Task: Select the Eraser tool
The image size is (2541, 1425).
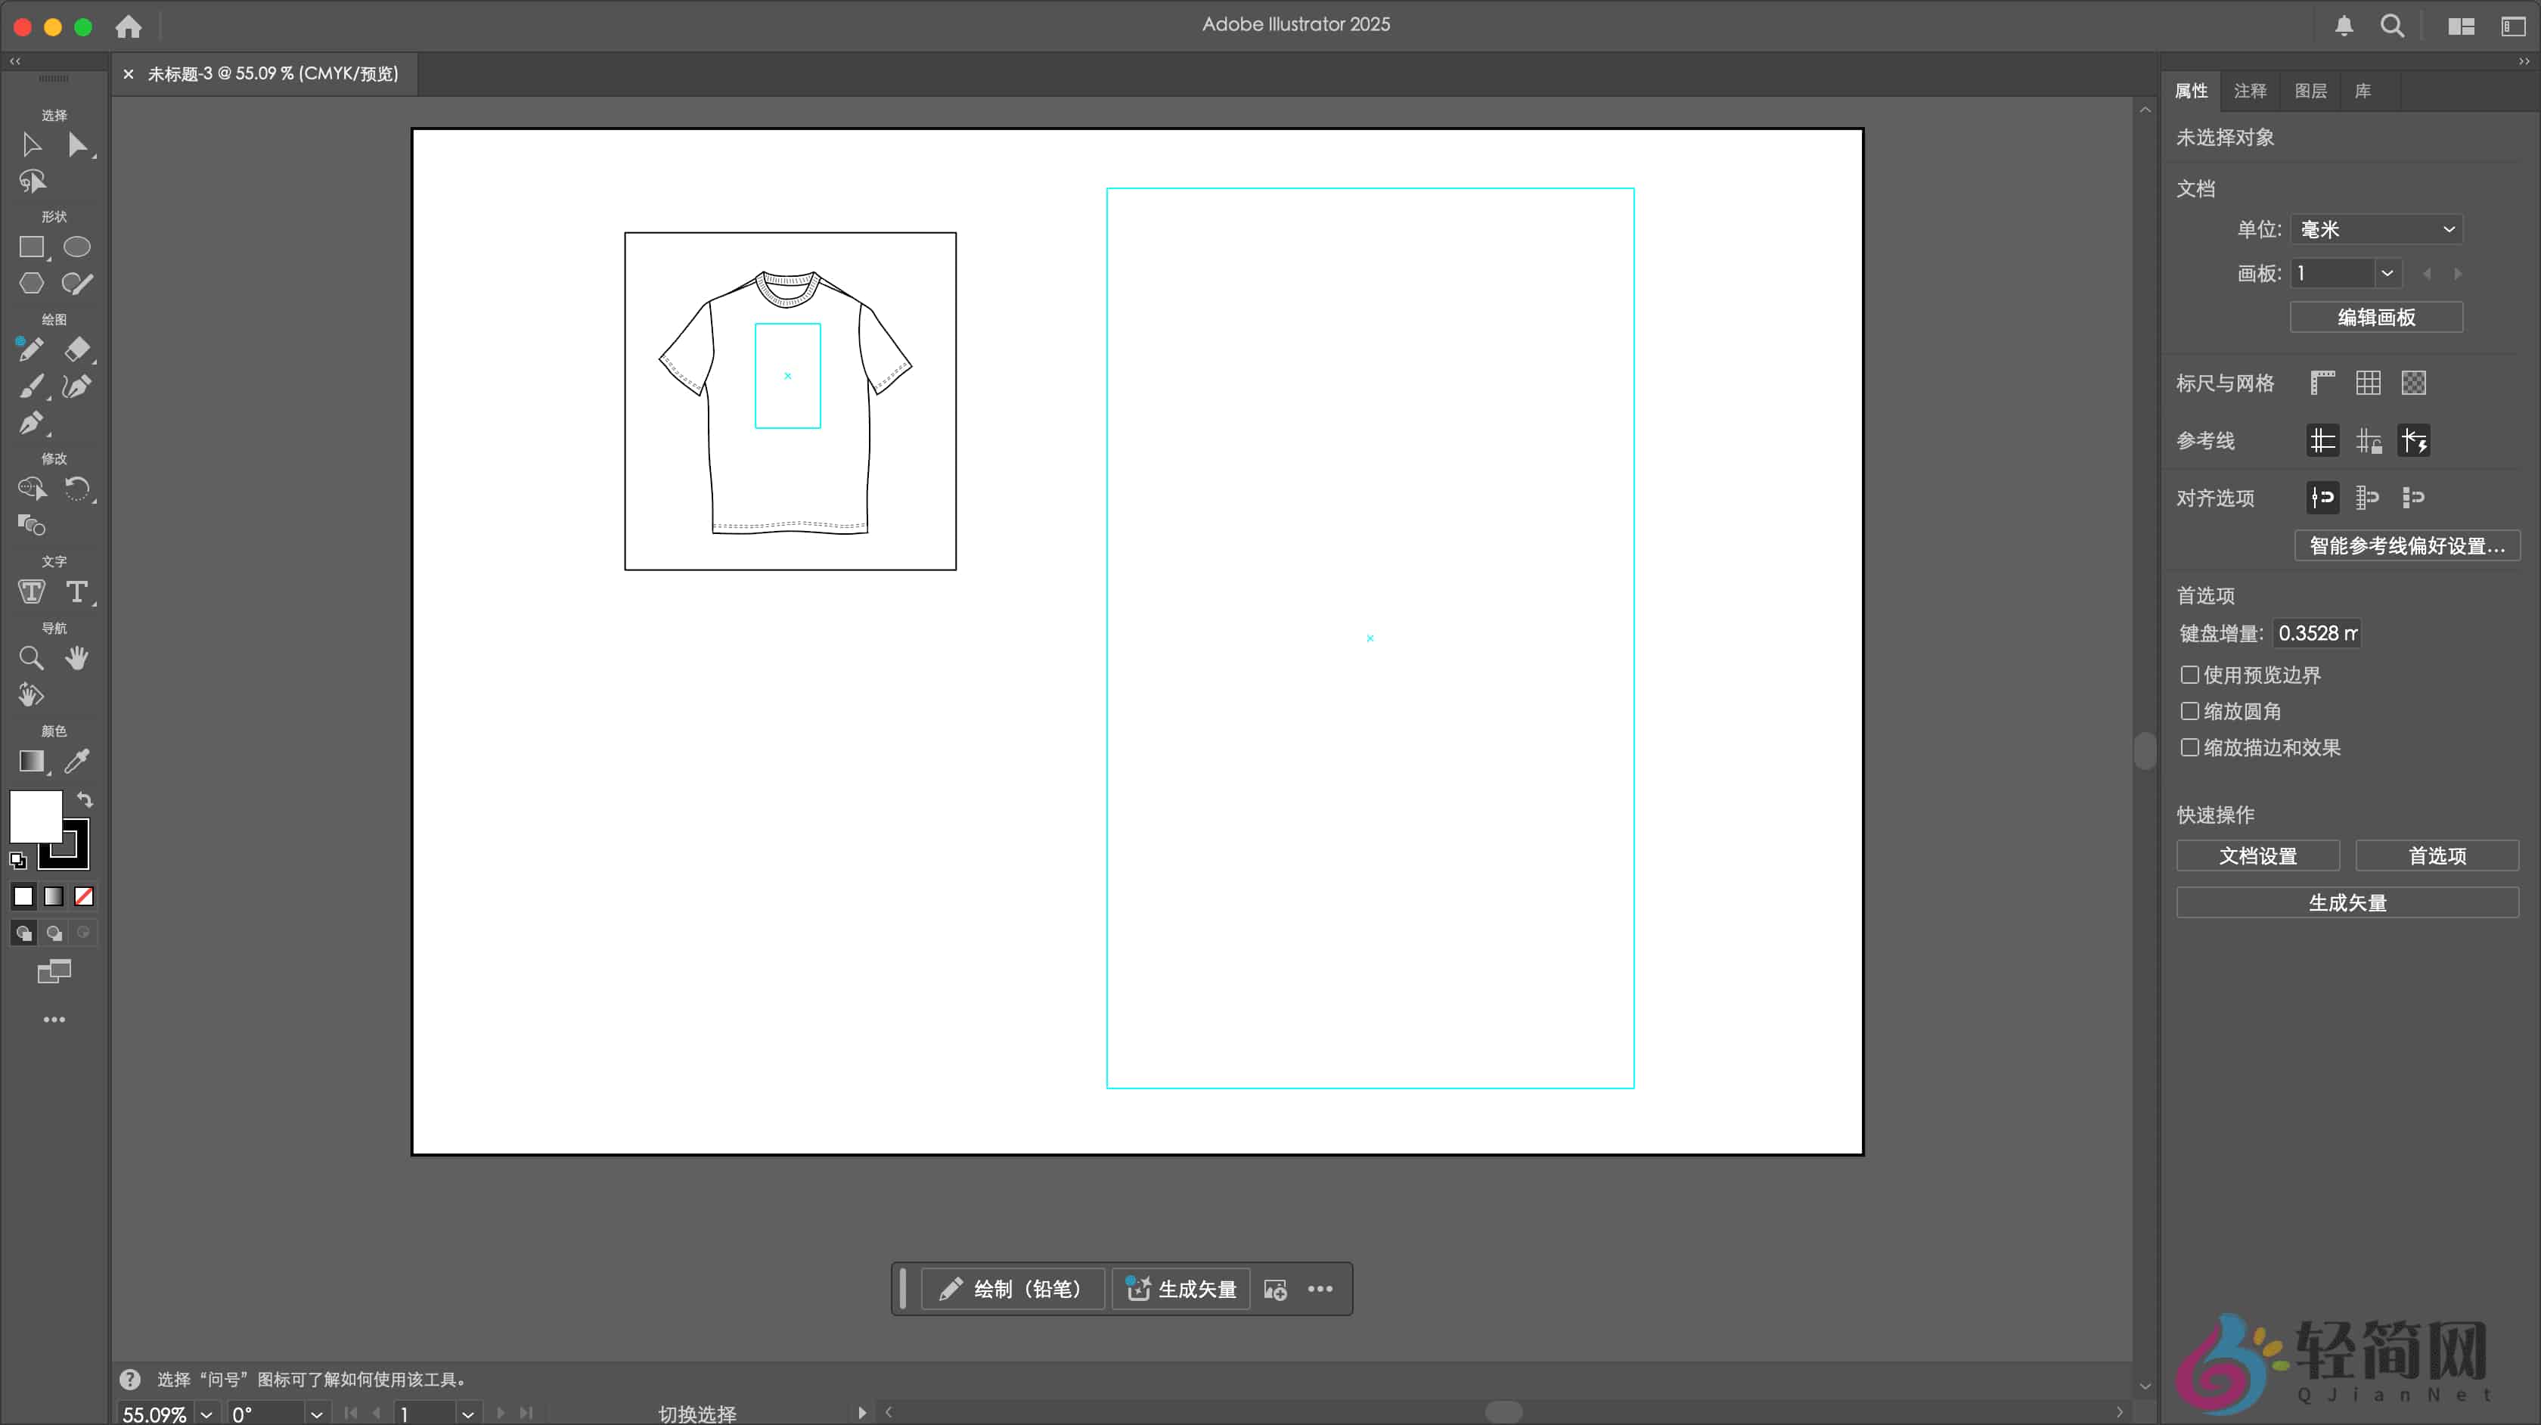Action: pos(78,349)
